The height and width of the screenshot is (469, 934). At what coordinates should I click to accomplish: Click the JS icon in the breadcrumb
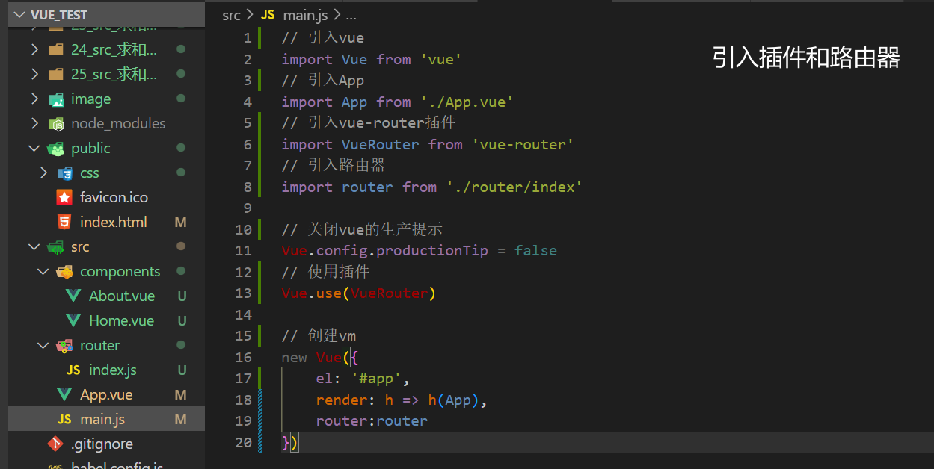(268, 15)
